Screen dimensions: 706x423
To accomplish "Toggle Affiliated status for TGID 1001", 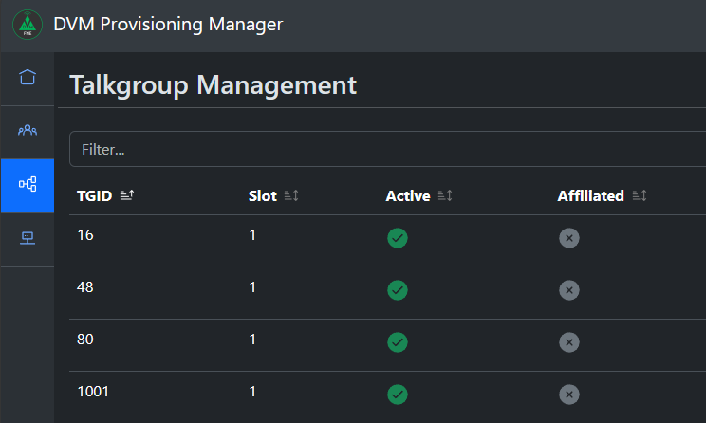I will click(x=569, y=395).
